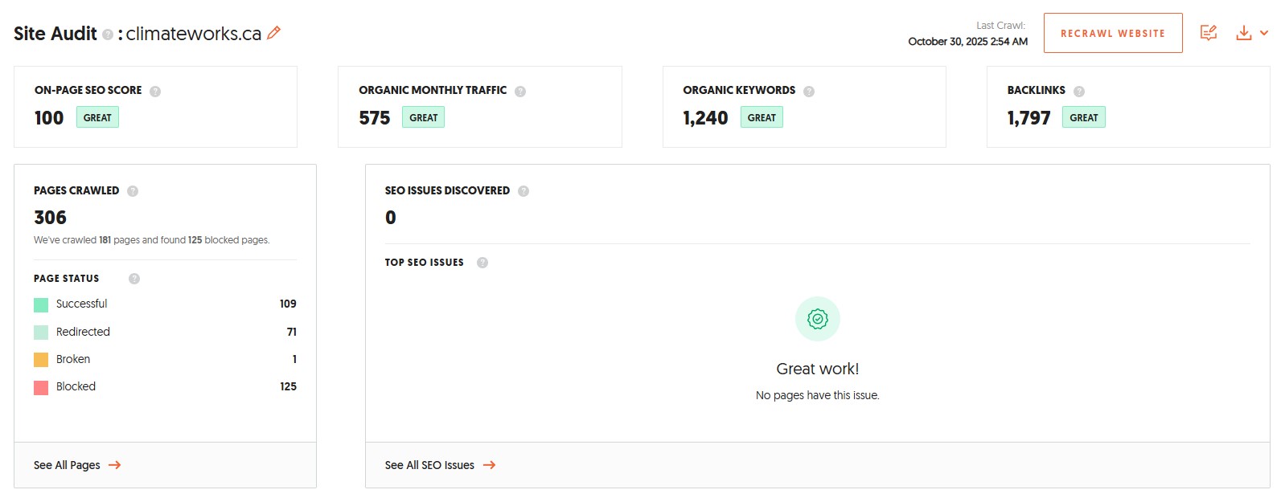The image size is (1285, 502).
Task: Open Page Status help icon
Action: click(134, 279)
